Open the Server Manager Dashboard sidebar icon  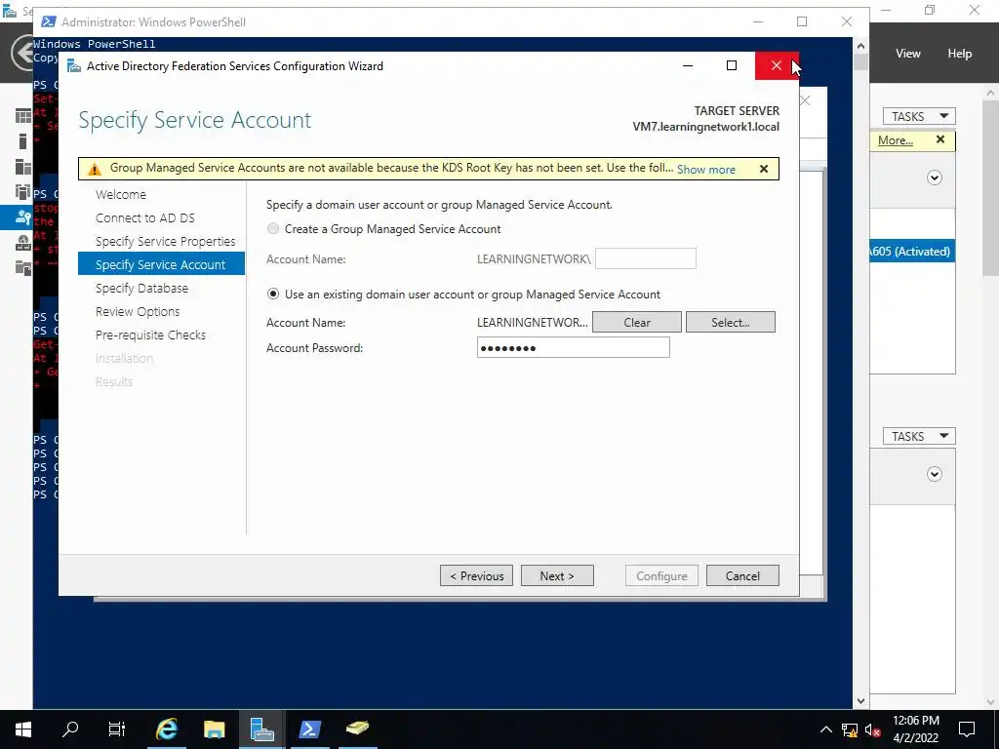pos(23,116)
